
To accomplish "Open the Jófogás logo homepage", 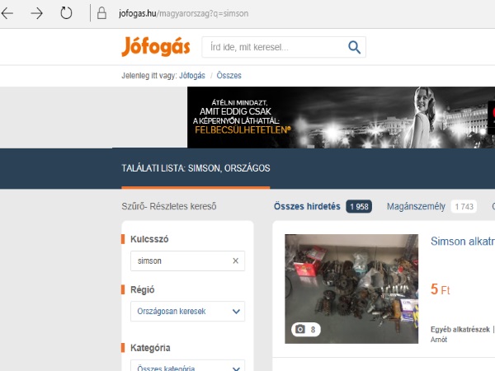I will 156,47.
